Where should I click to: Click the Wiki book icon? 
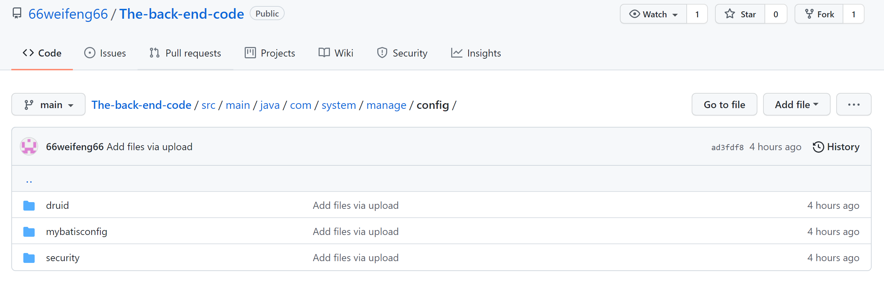[324, 53]
